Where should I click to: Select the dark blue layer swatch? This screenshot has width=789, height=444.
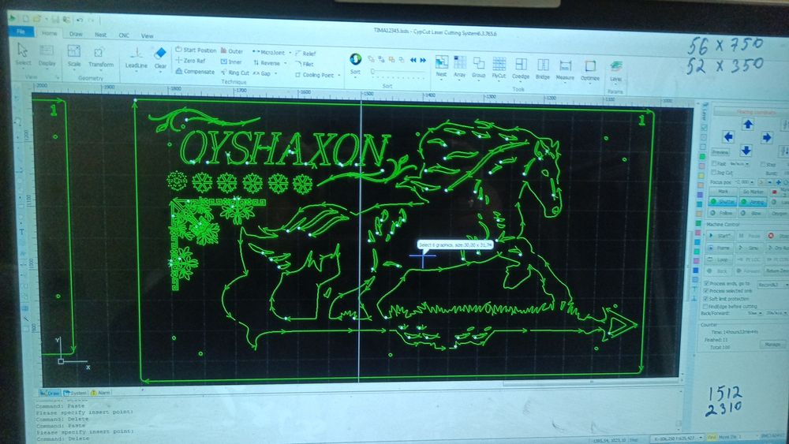tap(696, 271)
